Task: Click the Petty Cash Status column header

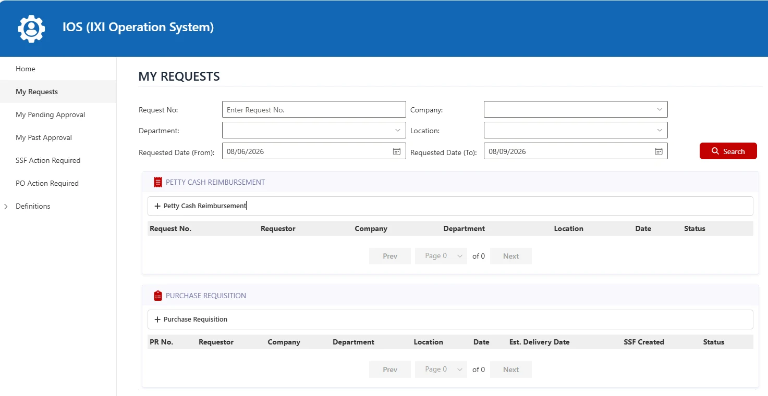Action: click(x=694, y=228)
